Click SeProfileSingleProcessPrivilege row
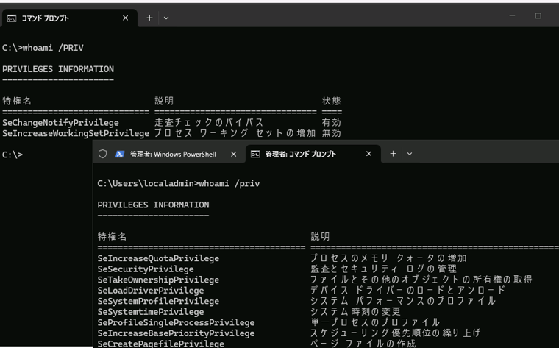The image size is (559, 348). click(x=176, y=323)
